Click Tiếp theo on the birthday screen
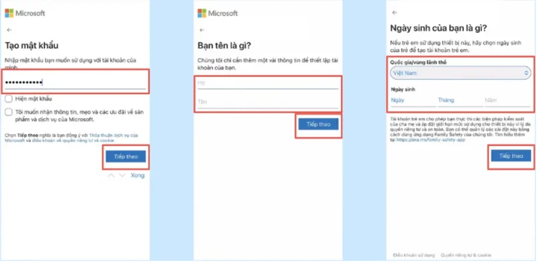 (511, 156)
